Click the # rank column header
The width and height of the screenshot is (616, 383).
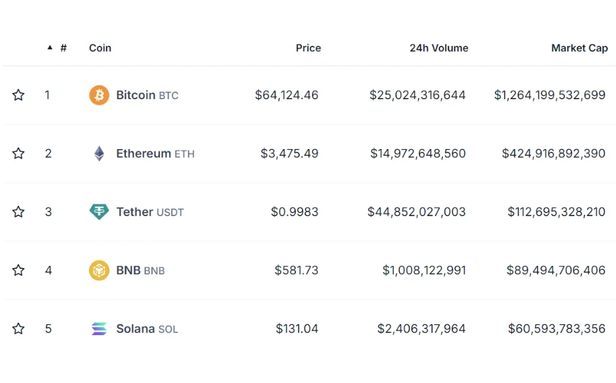click(x=64, y=48)
